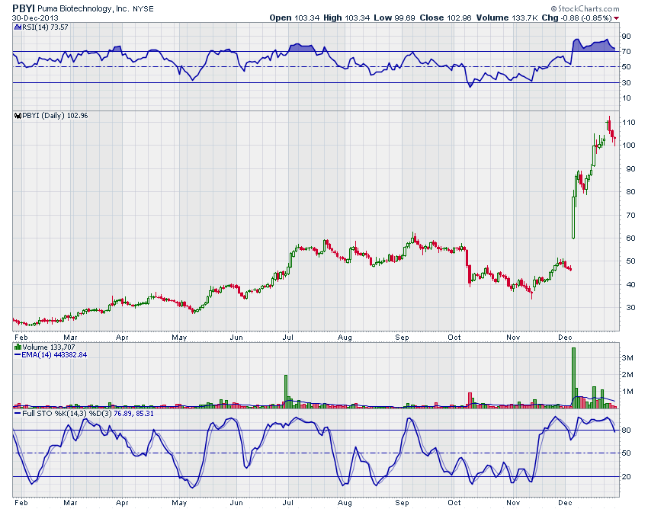
Task: Click the PBYI (Daily) candlestick legend icon
Action: tap(16, 116)
